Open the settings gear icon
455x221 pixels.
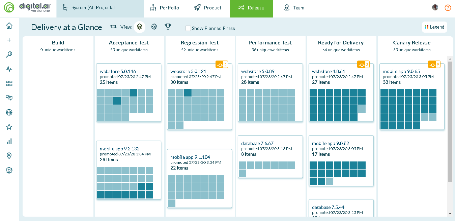9,170
